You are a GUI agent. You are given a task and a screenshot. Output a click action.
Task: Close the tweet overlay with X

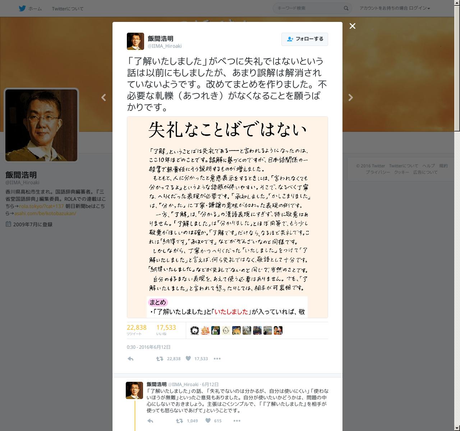353,26
